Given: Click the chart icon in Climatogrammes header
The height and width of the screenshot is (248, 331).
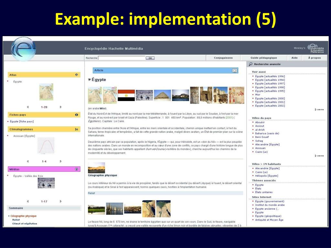Looking at the screenshot, I should click(76, 129).
